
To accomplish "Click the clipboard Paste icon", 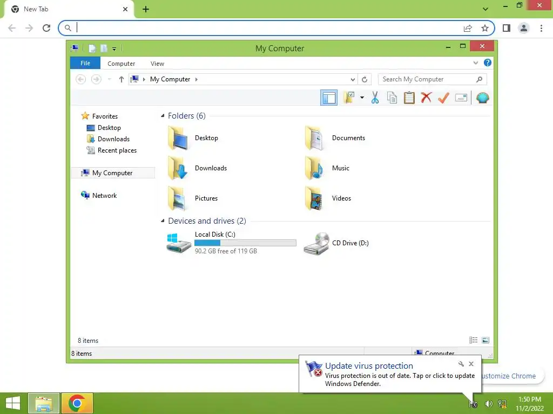I will tap(409, 98).
